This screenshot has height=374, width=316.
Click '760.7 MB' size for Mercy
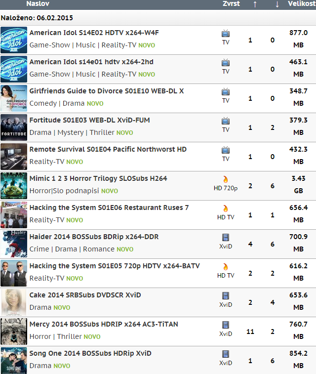click(298, 330)
